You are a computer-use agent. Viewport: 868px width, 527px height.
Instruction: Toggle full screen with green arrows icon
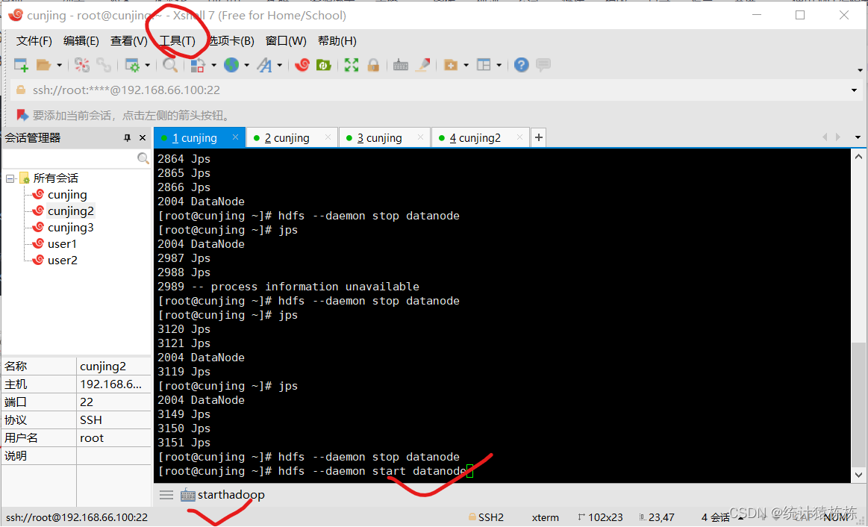click(x=352, y=65)
